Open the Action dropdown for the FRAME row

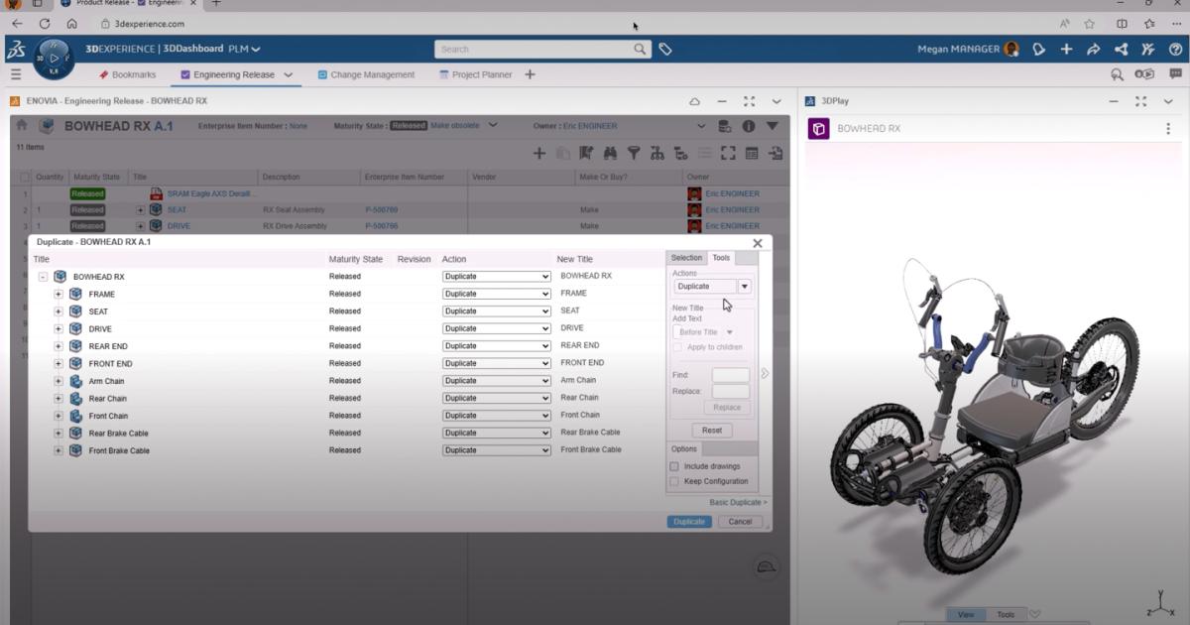tap(496, 294)
